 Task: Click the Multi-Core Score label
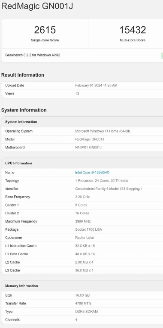(x=133, y=40)
